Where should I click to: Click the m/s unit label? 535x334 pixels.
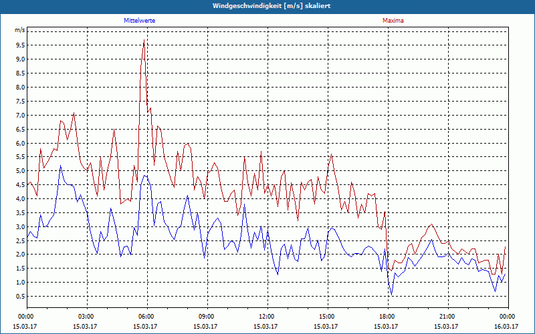click(x=19, y=30)
